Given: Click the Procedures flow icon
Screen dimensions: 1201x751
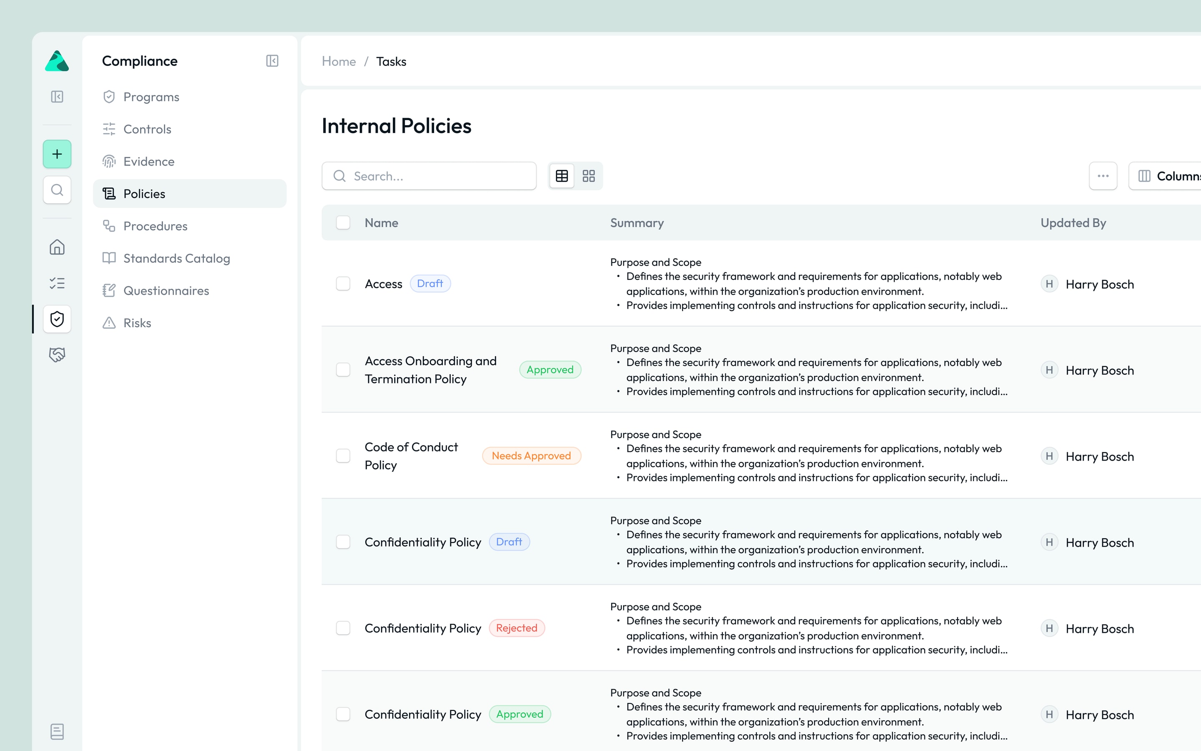Looking at the screenshot, I should [109, 226].
